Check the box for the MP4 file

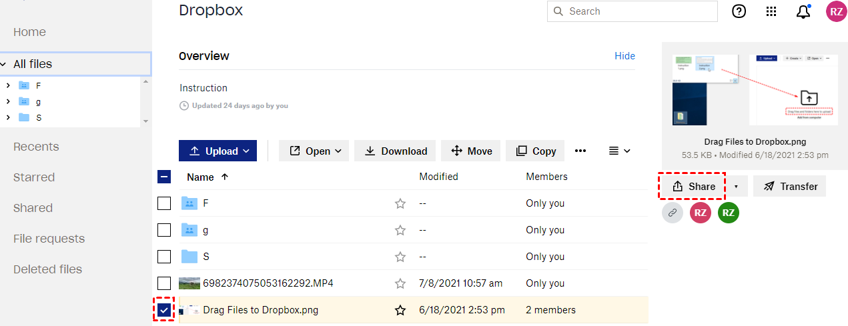[x=164, y=283]
